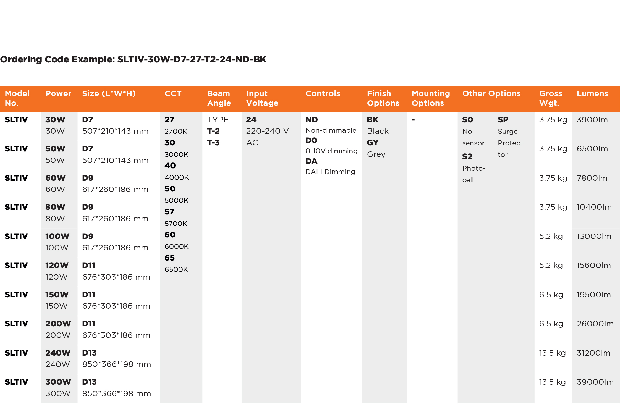Click the bold '240W' power code
The height and width of the screenshot is (404, 620).
click(x=58, y=353)
